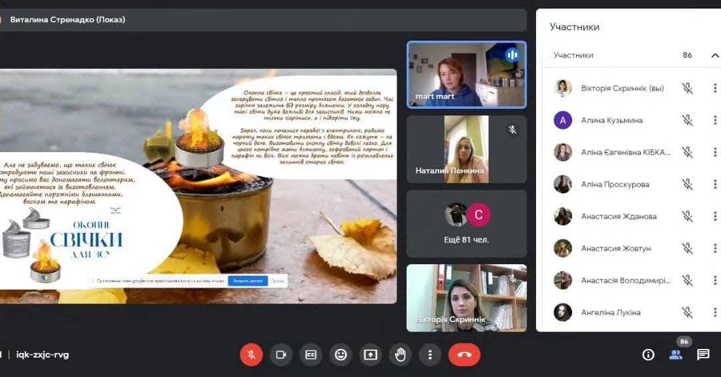Open the chat messages panel
This screenshot has width=721, height=377.
click(x=703, y=354)
